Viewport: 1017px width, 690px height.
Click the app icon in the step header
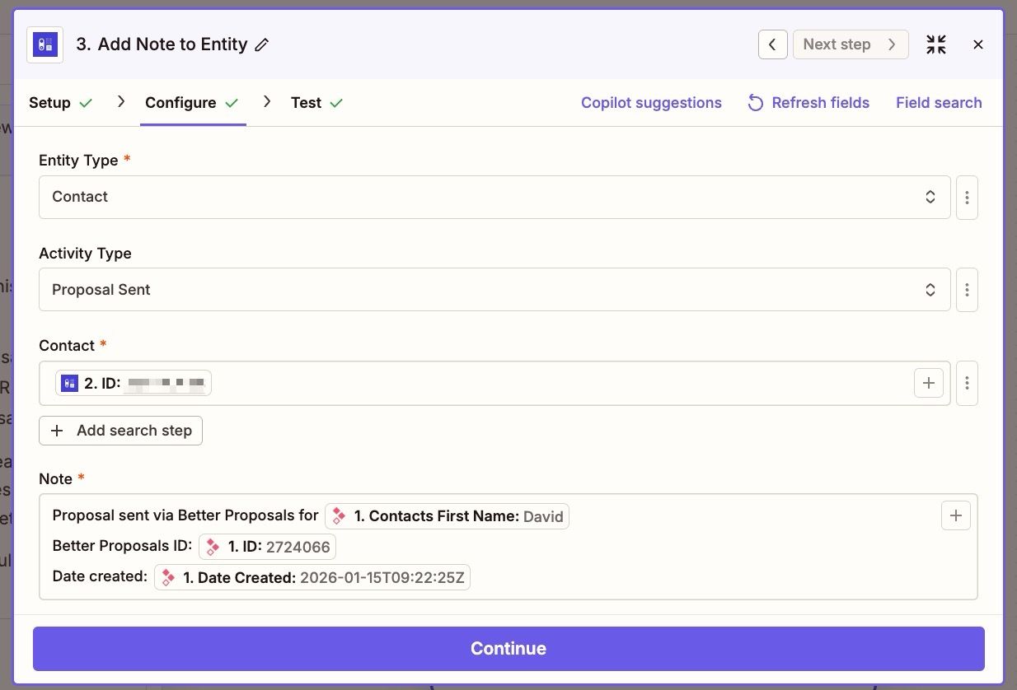click(45, 44)
